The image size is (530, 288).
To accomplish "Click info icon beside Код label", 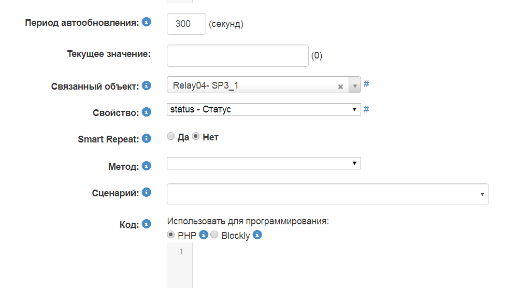I will 147,224.
